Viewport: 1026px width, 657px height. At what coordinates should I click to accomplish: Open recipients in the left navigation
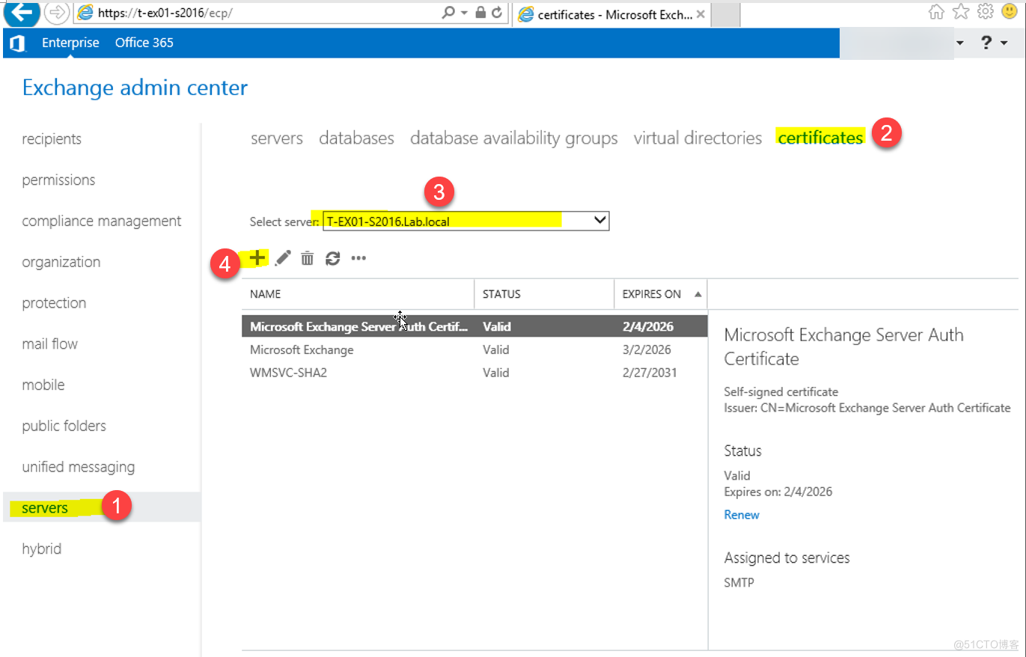click(52, 139)
